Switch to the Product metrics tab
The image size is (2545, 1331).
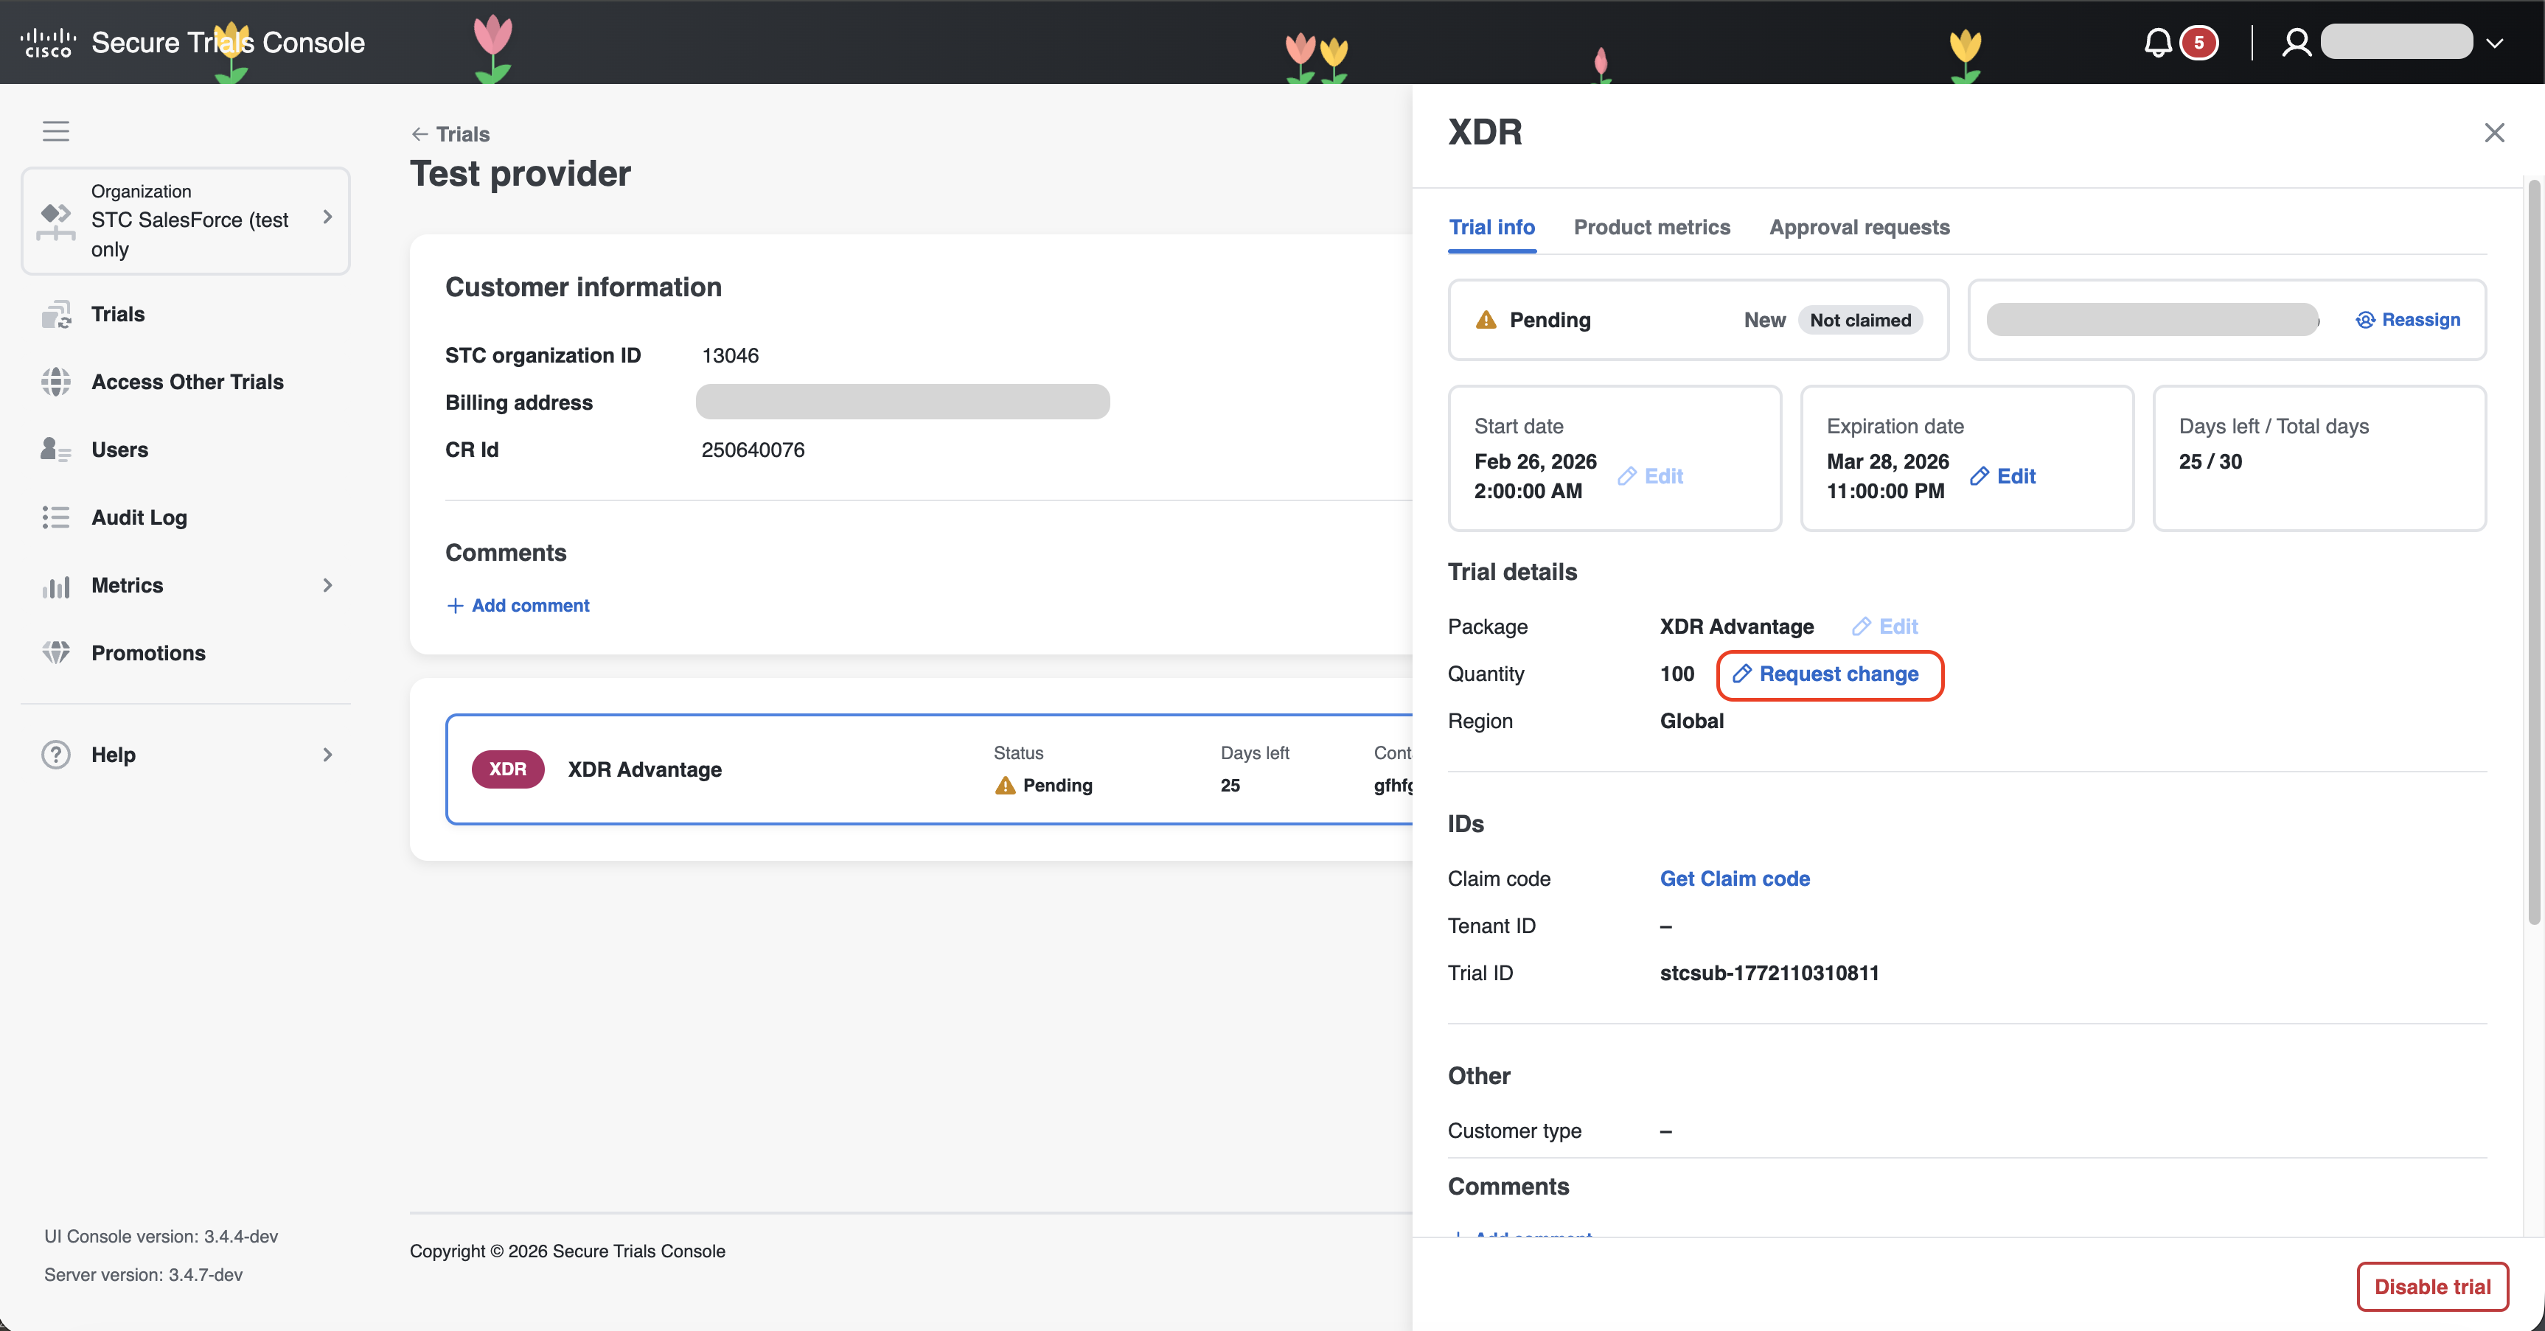click(1652, 227)
